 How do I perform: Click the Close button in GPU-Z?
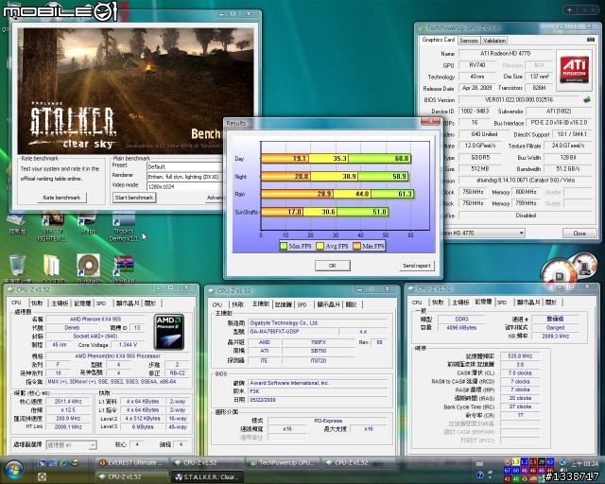pyautogui.click(x=579, y=233)
